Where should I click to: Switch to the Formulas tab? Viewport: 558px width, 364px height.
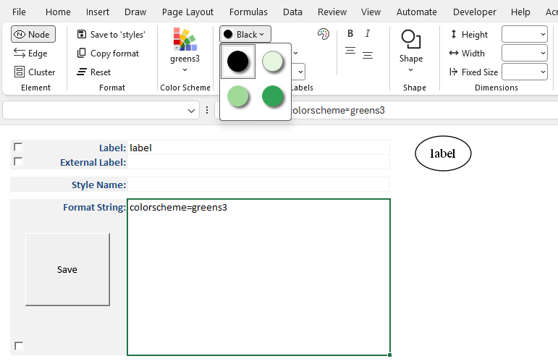coord(248,12)
